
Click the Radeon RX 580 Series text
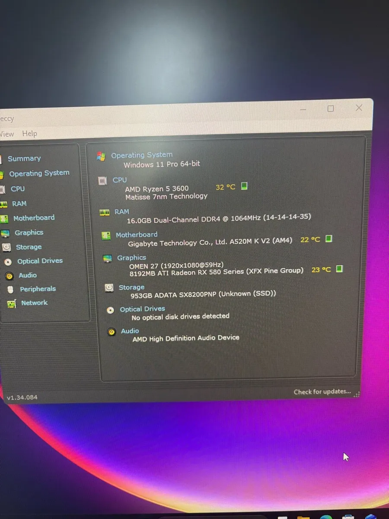[217, 272]
